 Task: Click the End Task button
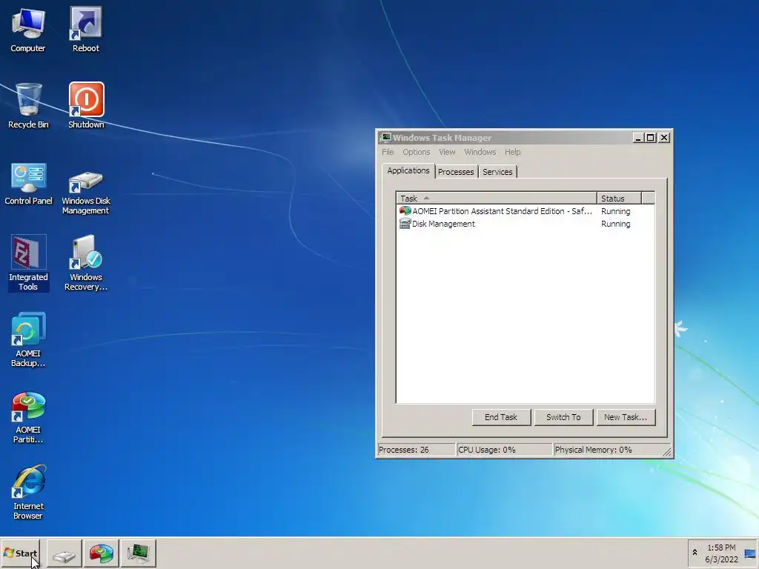point(501,417)
